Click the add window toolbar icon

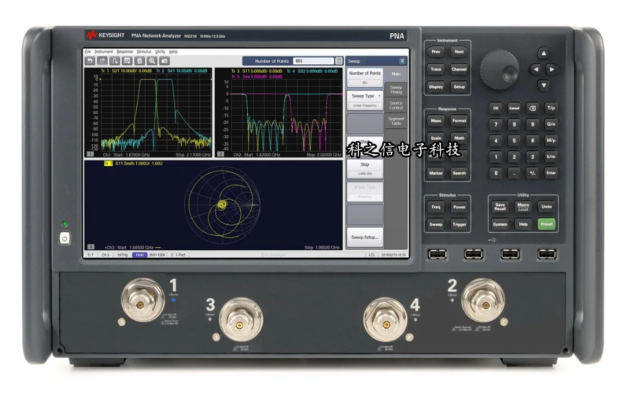(x=127, y=61)
